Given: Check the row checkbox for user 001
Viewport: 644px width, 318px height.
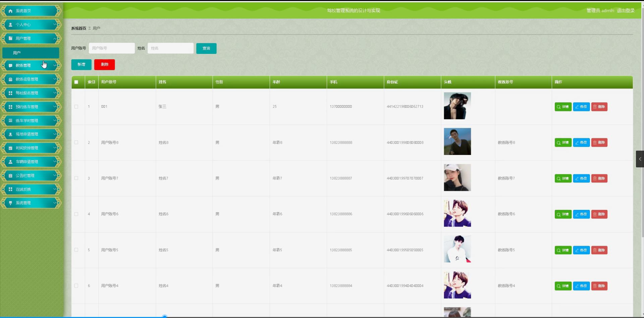Looking at the screenshot, I should click(x=76, y=107).
